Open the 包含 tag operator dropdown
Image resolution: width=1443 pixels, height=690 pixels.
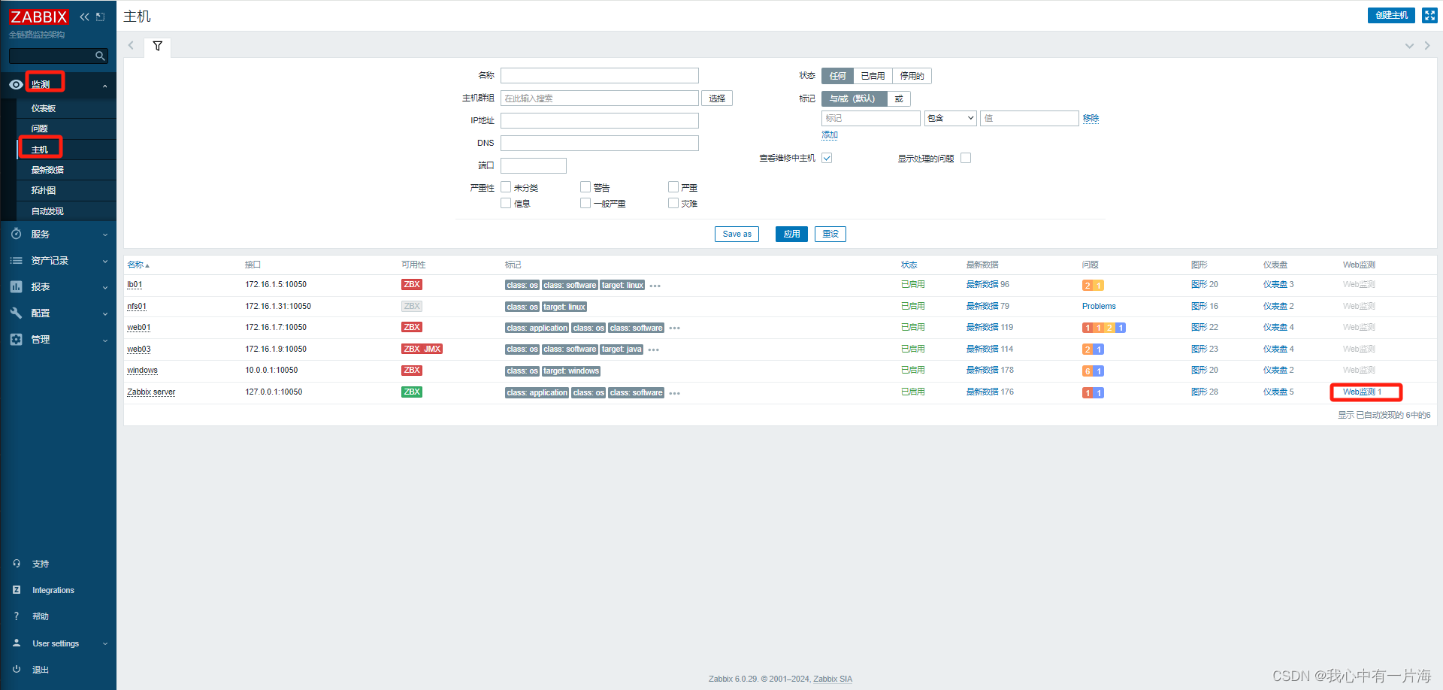pyautogui.click(x=950, y=118)
